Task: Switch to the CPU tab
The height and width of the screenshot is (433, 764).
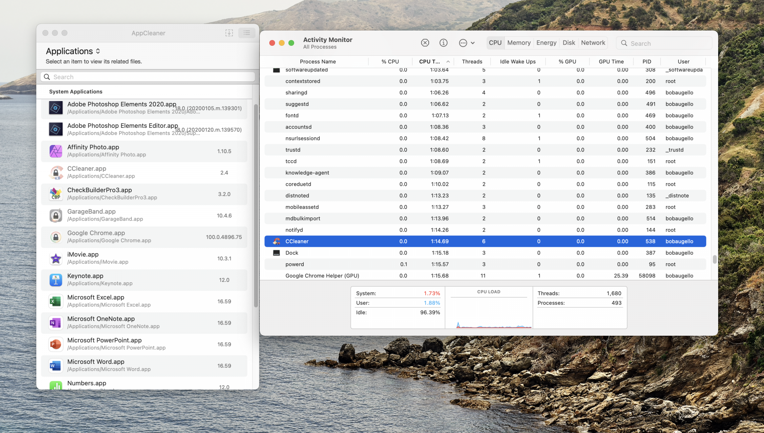Action: point(495,43)
